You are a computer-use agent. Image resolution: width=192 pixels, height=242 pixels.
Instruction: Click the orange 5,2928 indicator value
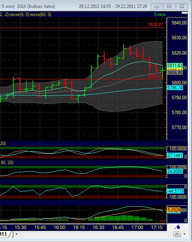tap(174, 210)
